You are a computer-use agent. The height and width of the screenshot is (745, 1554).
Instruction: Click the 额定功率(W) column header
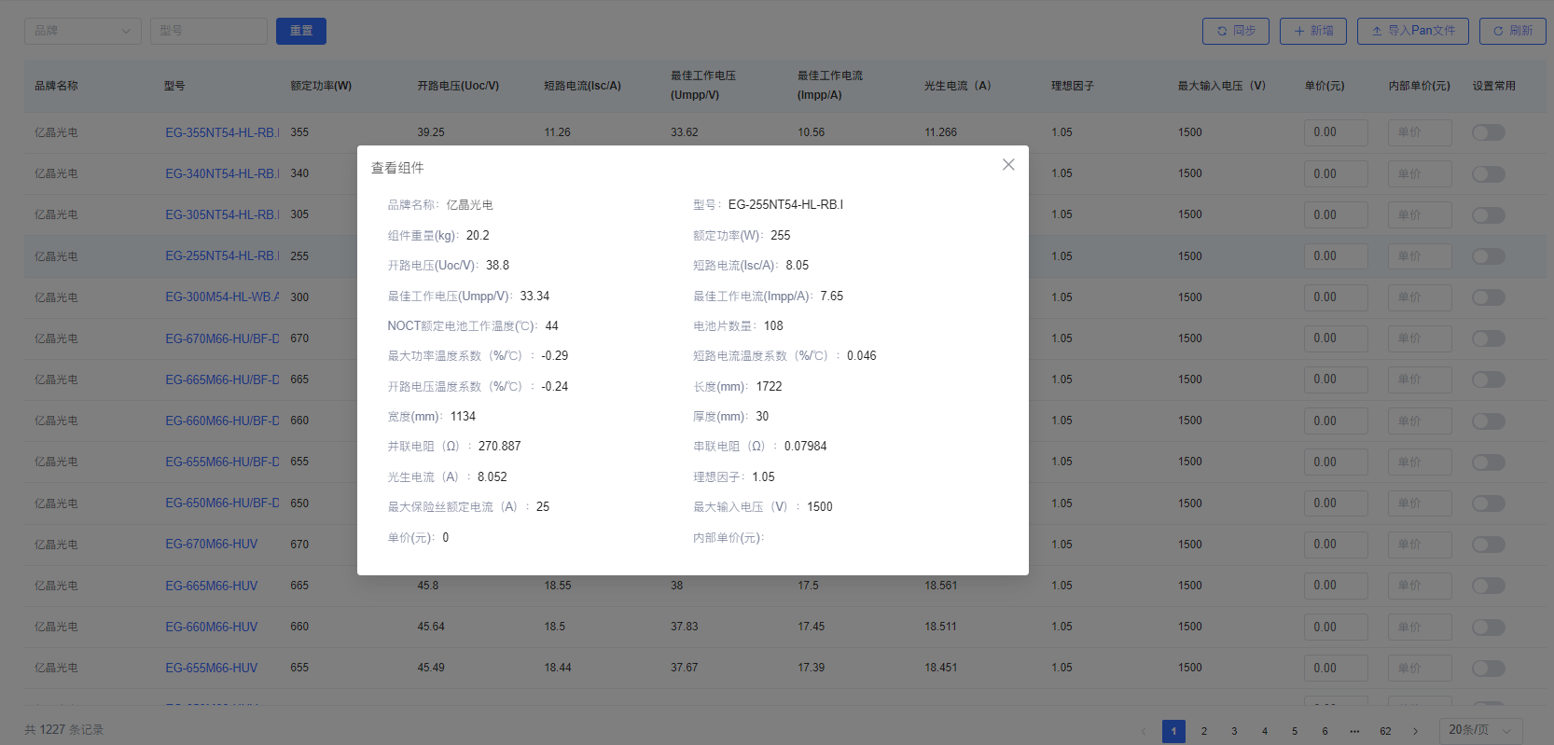pos(321,86)
